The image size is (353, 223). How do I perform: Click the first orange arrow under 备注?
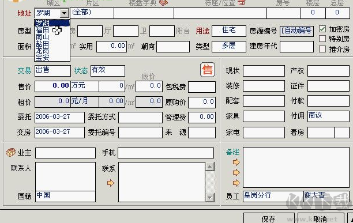coord(236,162)
